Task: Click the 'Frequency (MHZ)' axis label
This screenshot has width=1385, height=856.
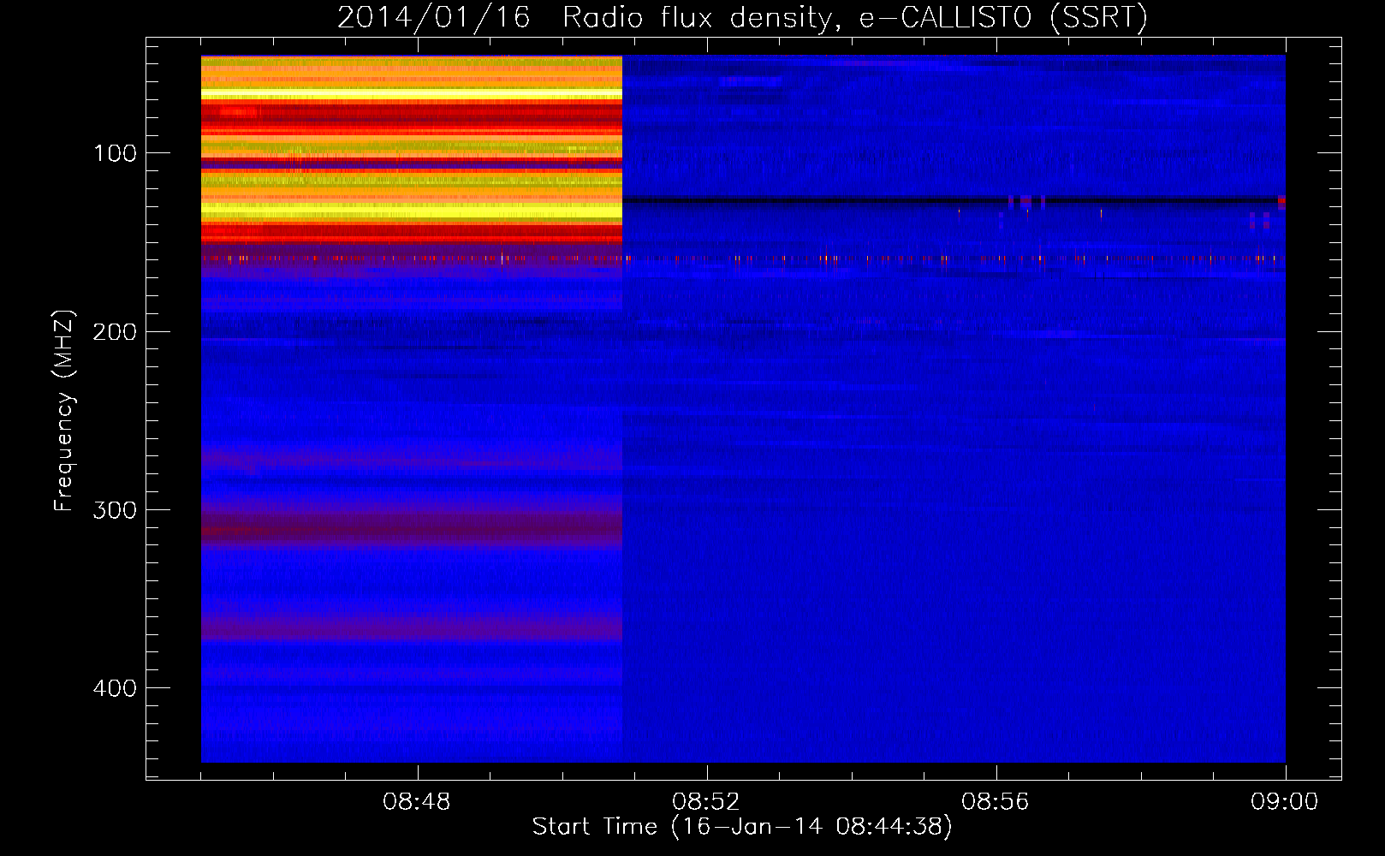Action: coord(64,410)
